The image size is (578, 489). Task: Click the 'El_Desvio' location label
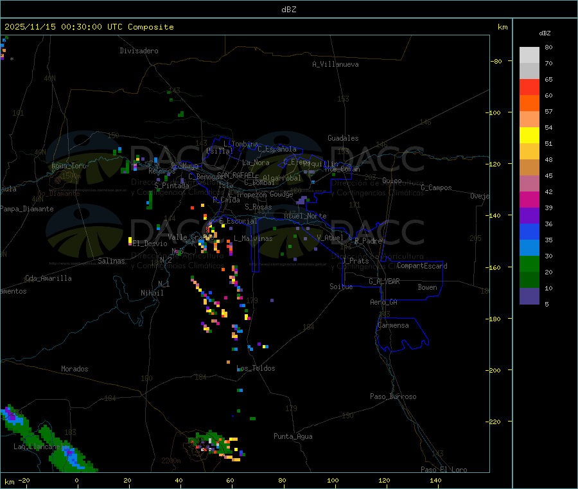[150, 244]
